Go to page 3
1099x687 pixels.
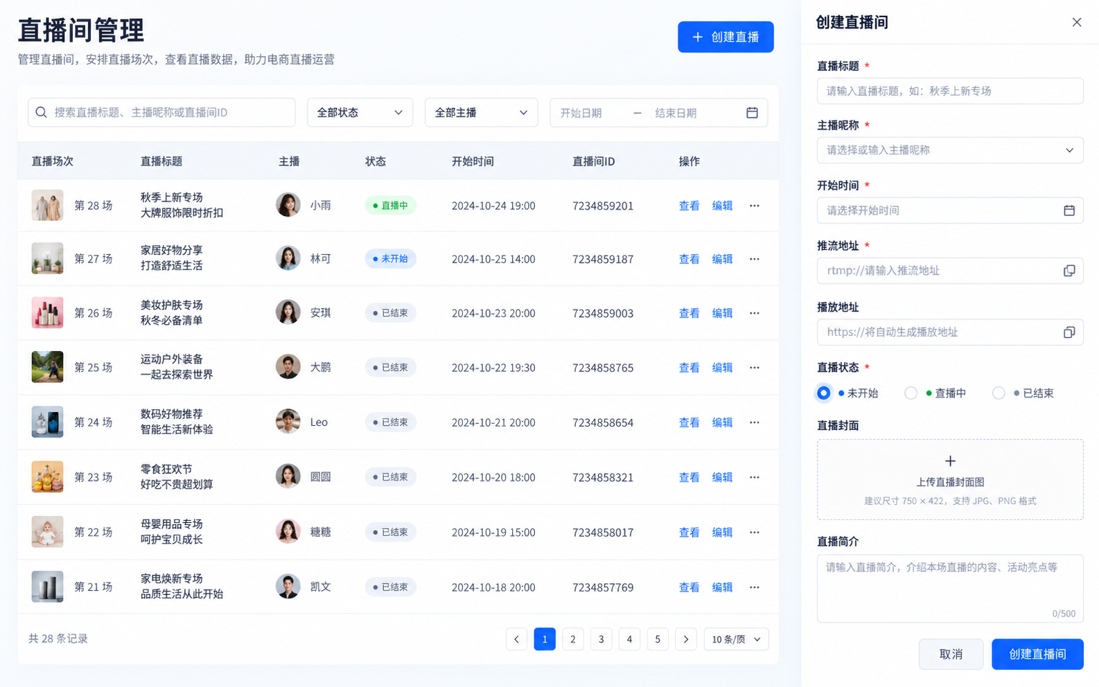(601, 639)
